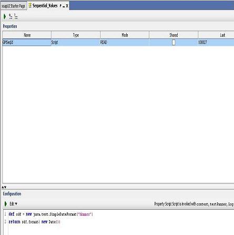The image size is (234, 235).
Task: Sort by the Name column header
Action: click(27, 35)
